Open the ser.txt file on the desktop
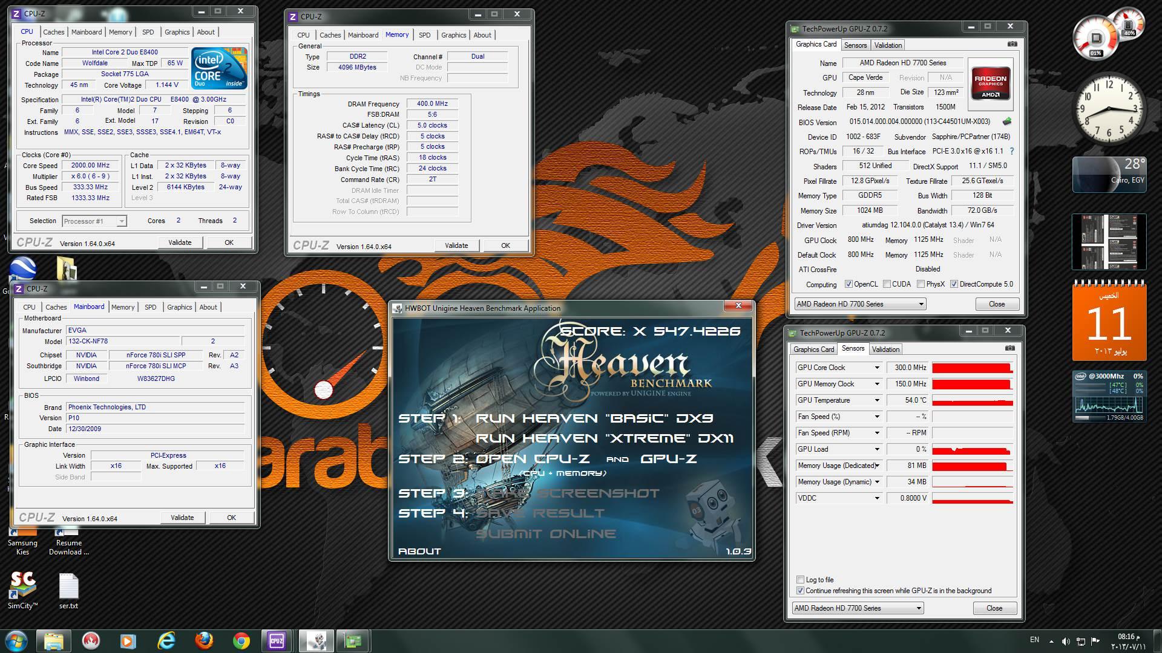This screenshot has width=1162, height=653. pyautogui.click(x=68, y=590)
